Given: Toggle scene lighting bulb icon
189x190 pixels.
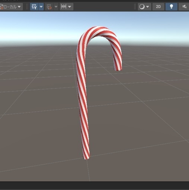Looking at the screenshot, I should pyautogui.click(x=172, y=7).
